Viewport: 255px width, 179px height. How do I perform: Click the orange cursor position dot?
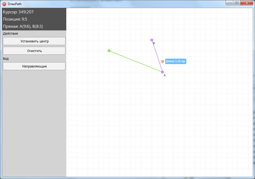click(x=163, y=61)
